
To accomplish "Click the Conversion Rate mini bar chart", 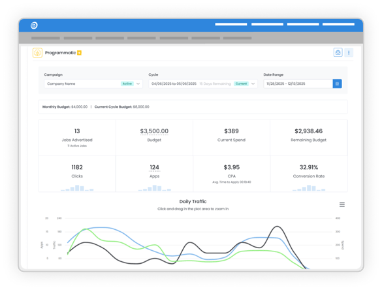I will 309,188.
